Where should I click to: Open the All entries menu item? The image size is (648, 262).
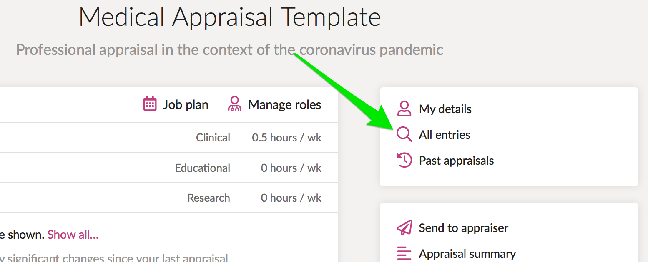[x=445, y=135]
